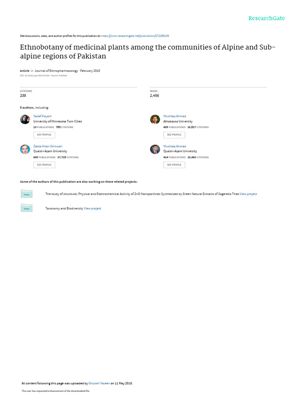The image size is (300, 400).
Task: Click Sadaf Kayani's profile photo
Action: (x=25, y=120)
